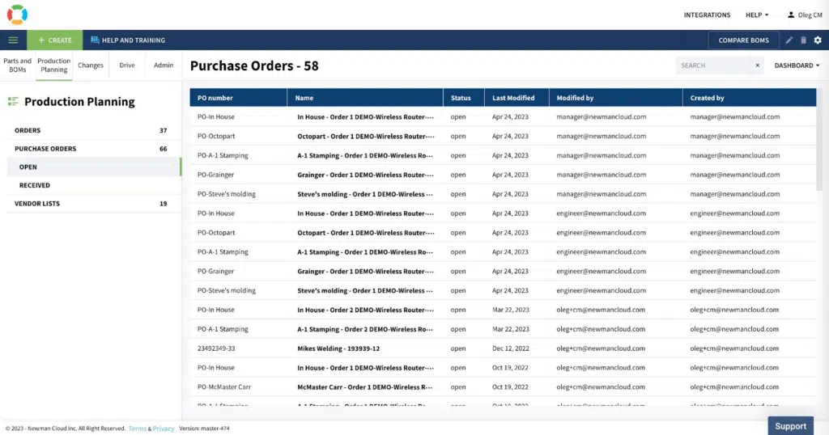Image resolution: width=829 pixels, height=435 pixels.
Task: Click the Production Planning list icon
Action: pyautogui.click(x=13, y=101)
